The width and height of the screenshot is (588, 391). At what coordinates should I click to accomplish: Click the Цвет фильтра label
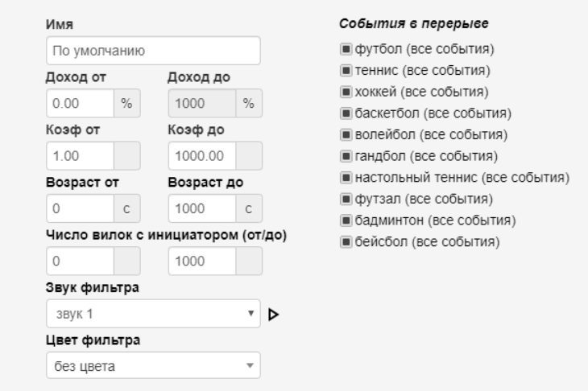click(93, 340)
